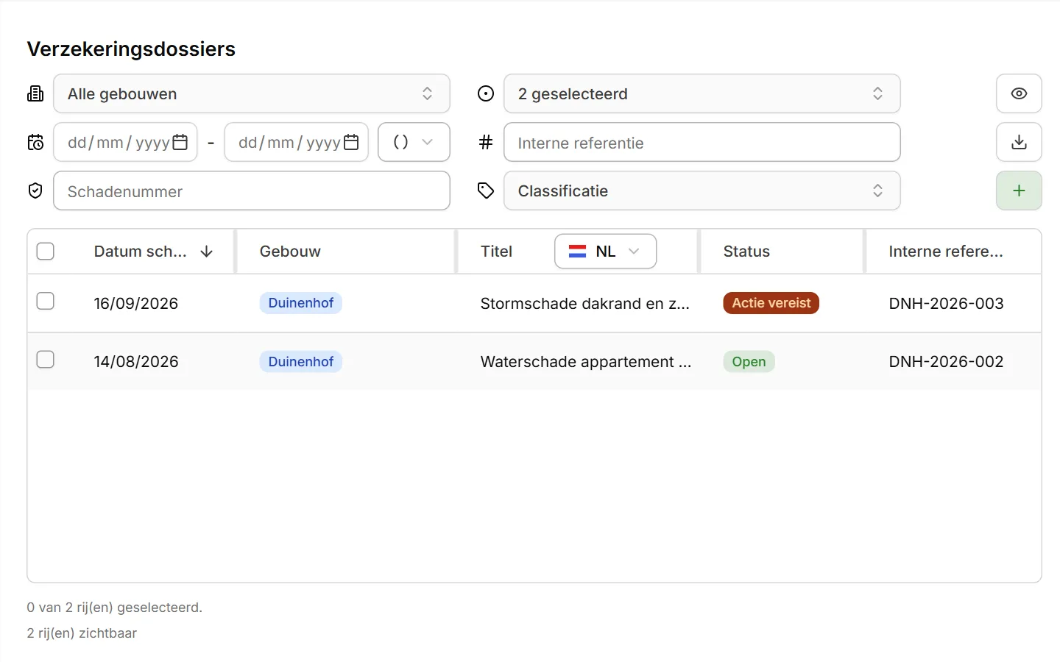Select the row dated 16/09/2026
The width and height of the screenshot is (1060, 662).
[x=46, y=301]
